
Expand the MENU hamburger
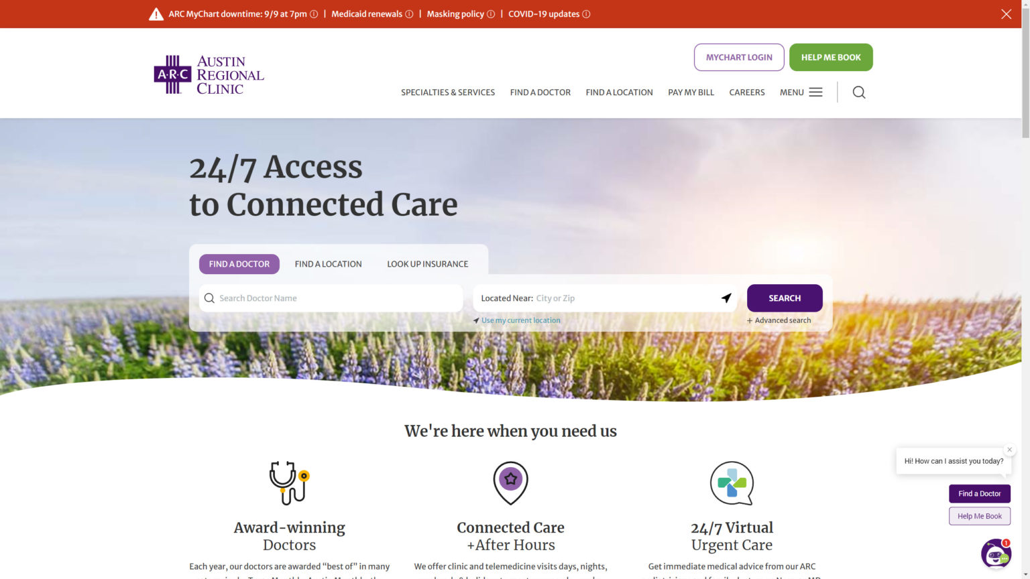[x=801, y=92]
